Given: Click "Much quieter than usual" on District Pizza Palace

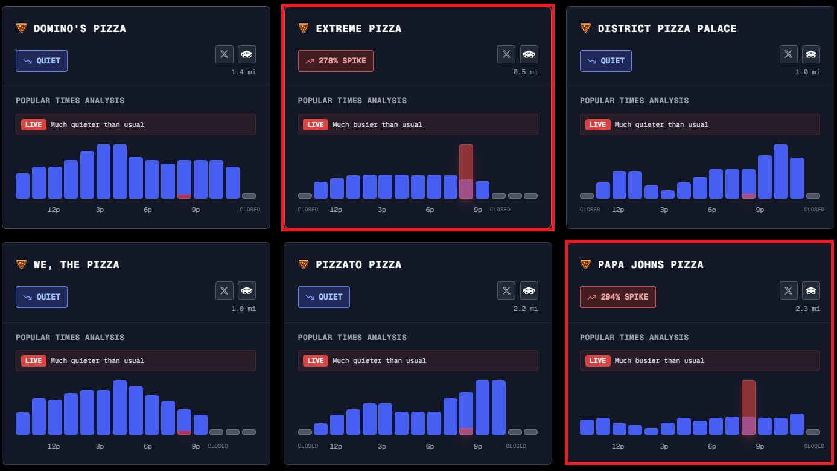Looking at the screenshot, I should click(x=661, y=124).
